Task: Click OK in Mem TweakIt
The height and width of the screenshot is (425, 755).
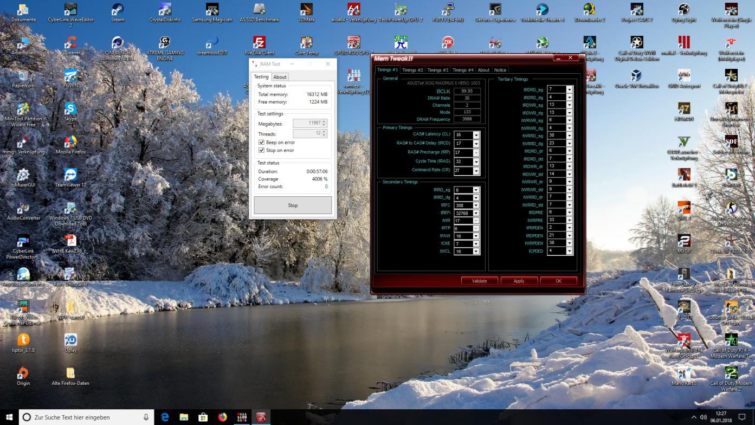Action: [x=558, y=281]
